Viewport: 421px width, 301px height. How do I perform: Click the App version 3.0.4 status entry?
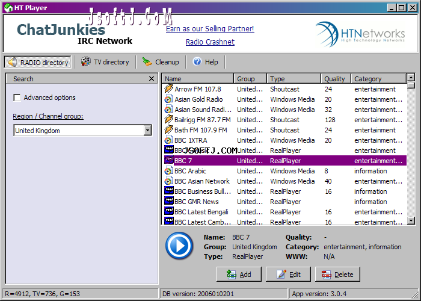(x=319, y=294)
